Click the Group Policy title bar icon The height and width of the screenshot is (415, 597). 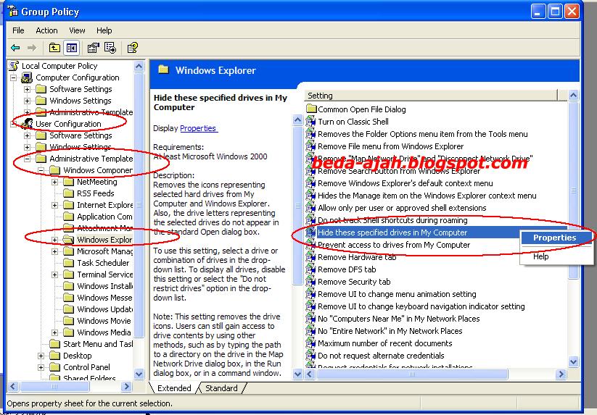(13, 12)
